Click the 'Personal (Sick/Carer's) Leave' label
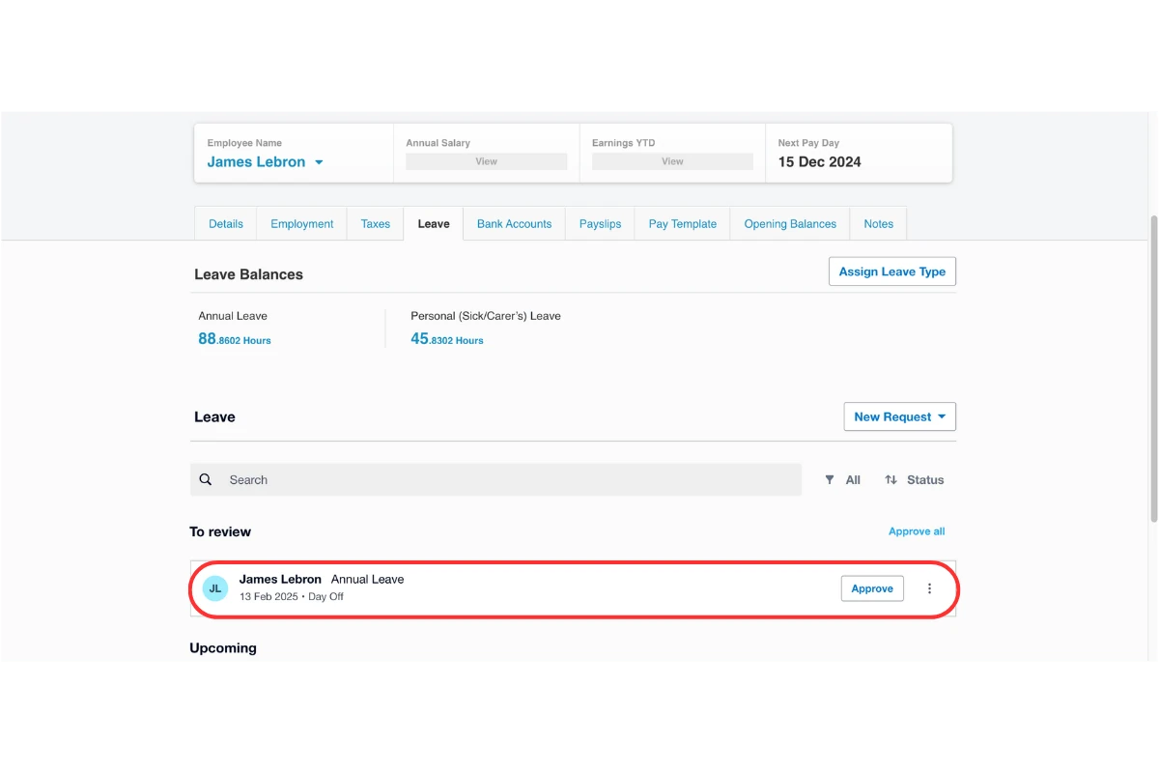Image resolution: width=1159 pixels, height=773 pixels. pyautogui.click(x=486, y=316)
